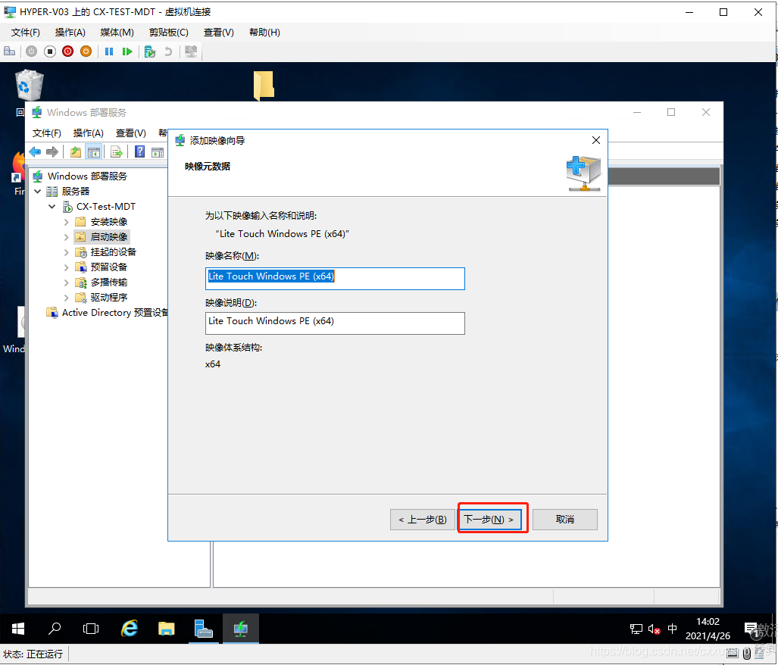This screenshot has height=665, width=778.
Task: Close the 添加映像向导 dialog
Action: pyautogui.click(x=596, y=140)
